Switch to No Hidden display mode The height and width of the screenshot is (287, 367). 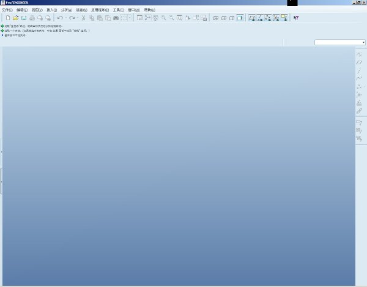pyautogui.click(x=232, y=18)
